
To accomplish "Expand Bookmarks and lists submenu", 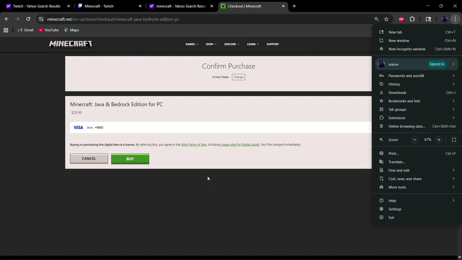I will (417, 101).
